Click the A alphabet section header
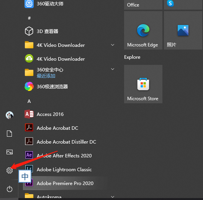Screen dimensions: 203x200 [29, 101]
